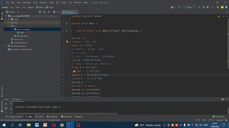Screen dimensions: 229x128
Task: Open the Version Control tool window
Action: [14, 117]
